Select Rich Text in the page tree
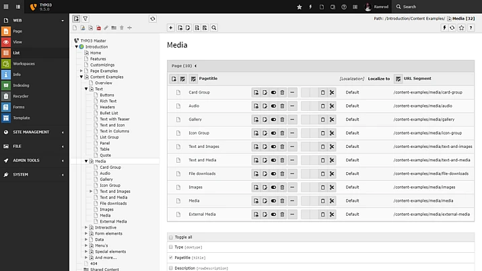482x271 pixels. [110, 101]
